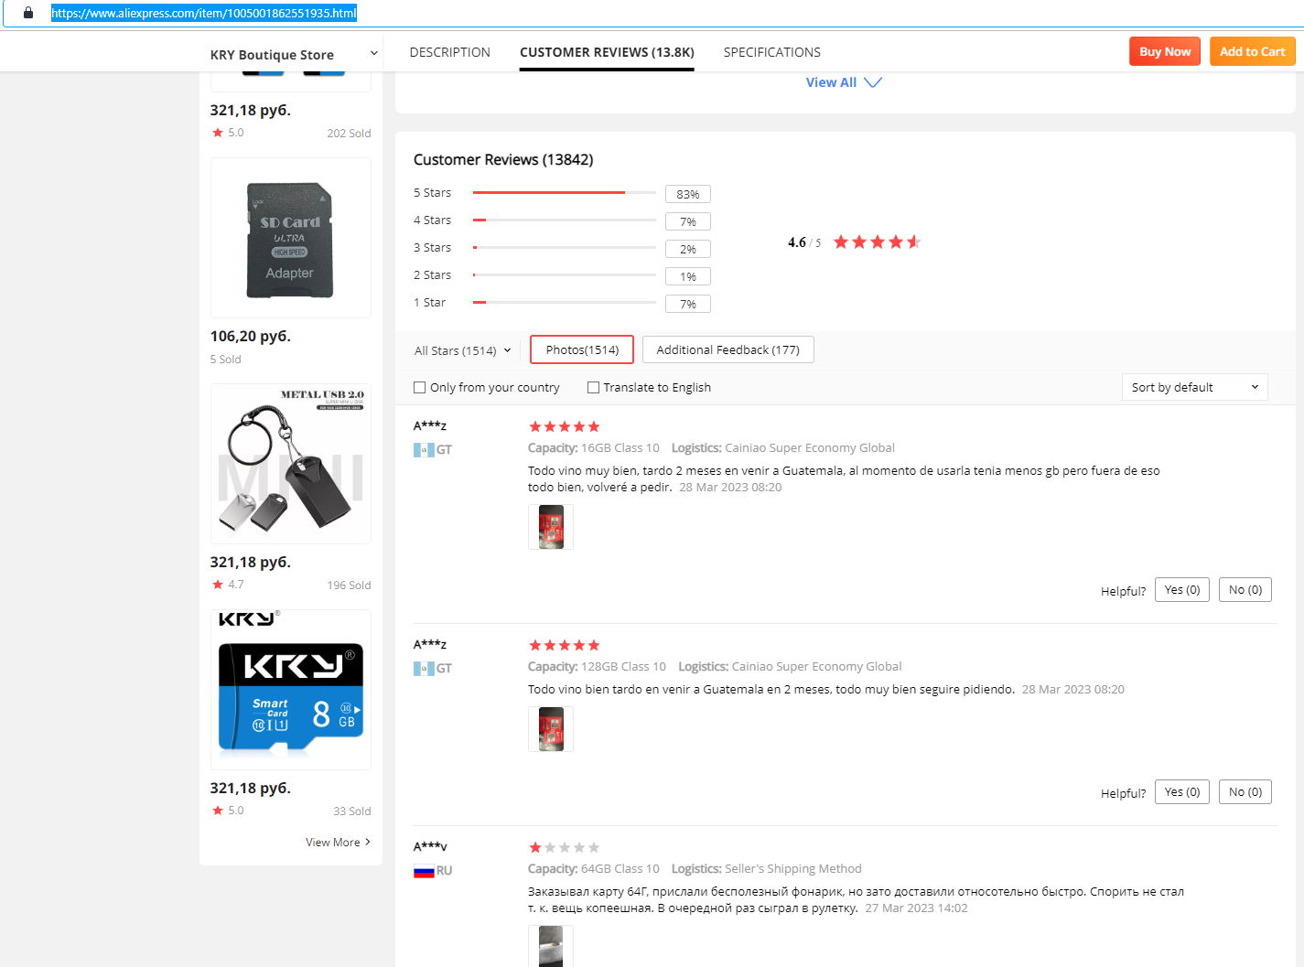This screenshot has height=967, width=1304.
Task: Click the lock icon in address bar
Action: [x=28, y=13]
